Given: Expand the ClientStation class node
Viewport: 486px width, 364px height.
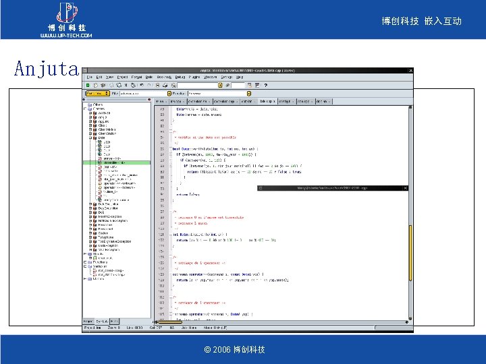Looking at the screenshot, I should pos(90,133).
